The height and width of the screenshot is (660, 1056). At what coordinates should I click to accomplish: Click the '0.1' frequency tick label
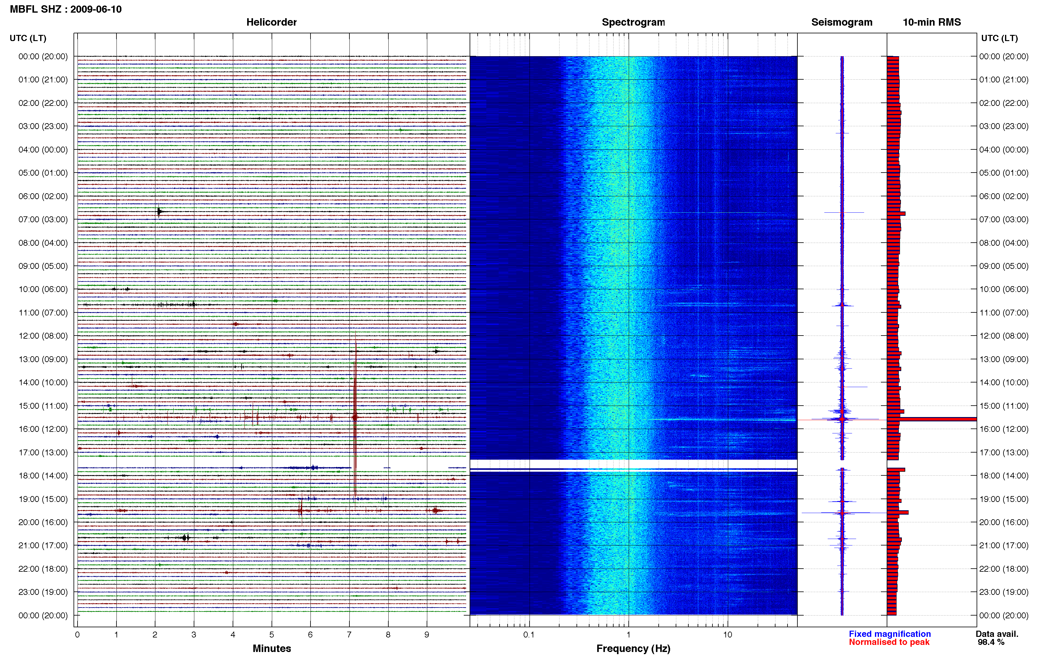529,635
